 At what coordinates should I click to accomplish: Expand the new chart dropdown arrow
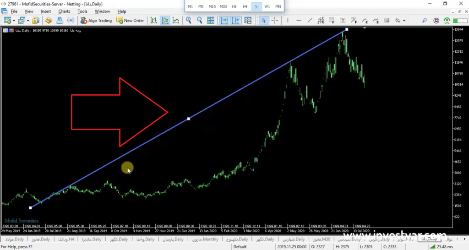[14, 20]
